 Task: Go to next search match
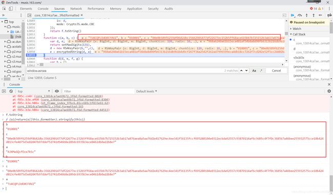pyautogui.click(x=246, y=70)
